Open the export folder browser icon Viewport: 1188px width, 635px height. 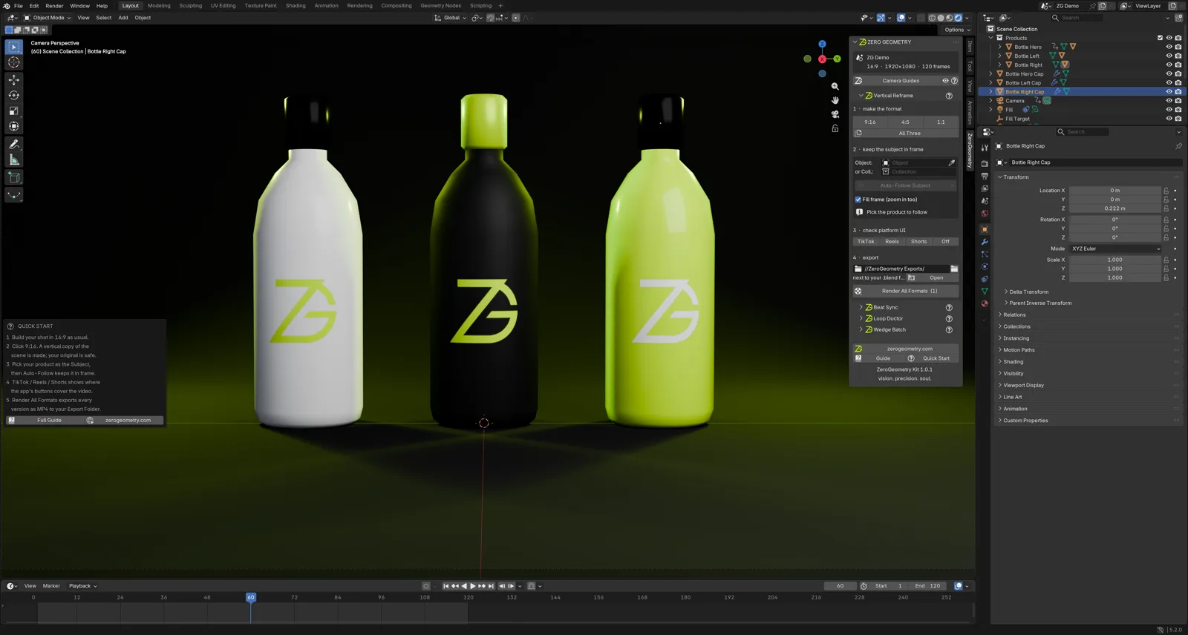954,269
